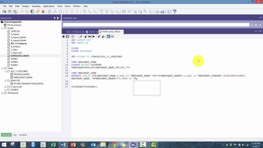Switch to the Stratify tab
263x148 pixels.
coord(92,32)
